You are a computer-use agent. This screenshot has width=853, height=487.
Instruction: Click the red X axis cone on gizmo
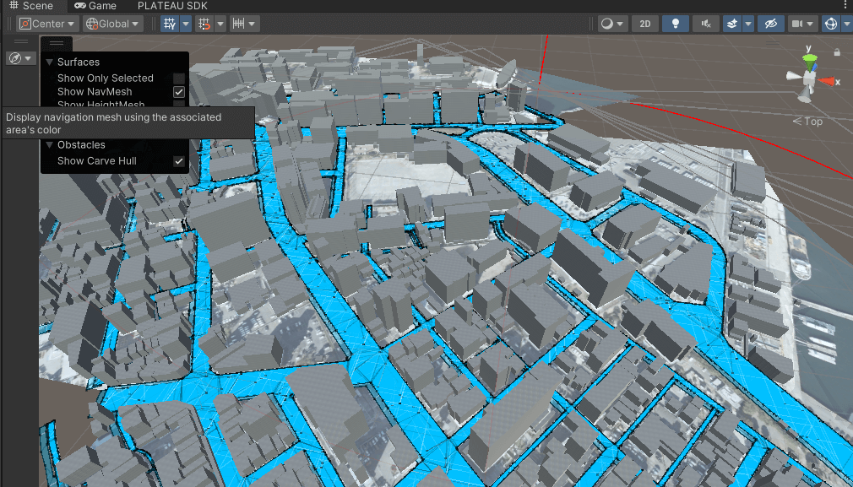point(827,82)
